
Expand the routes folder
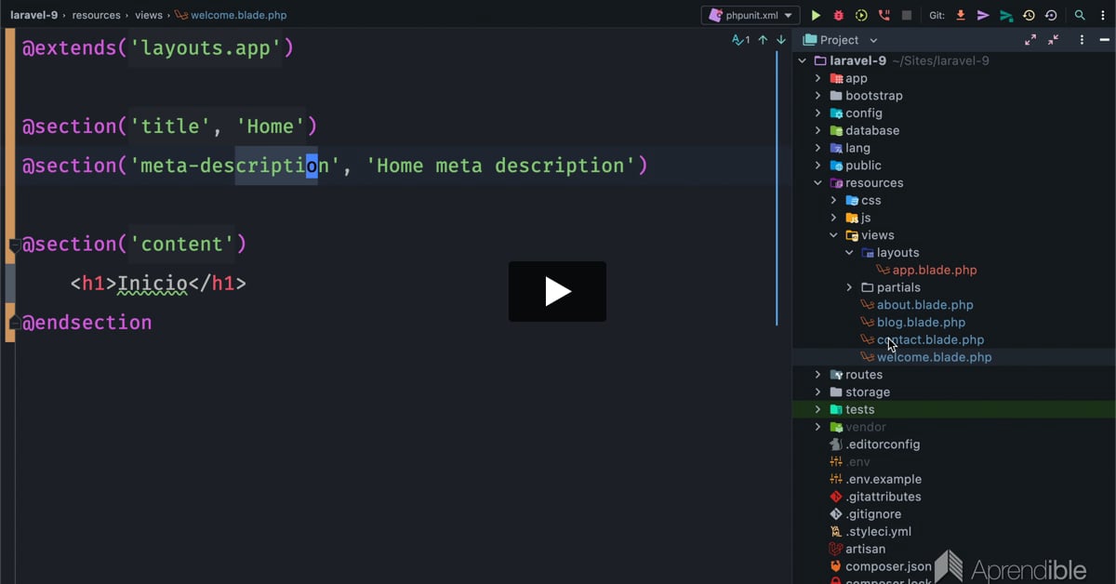tap(818, 375)
